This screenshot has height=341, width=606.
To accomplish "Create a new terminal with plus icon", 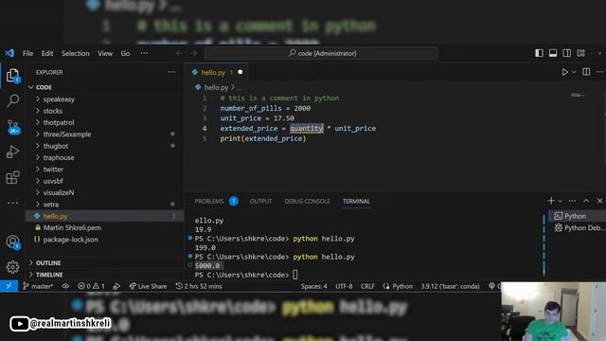I will tap(551, 201).
